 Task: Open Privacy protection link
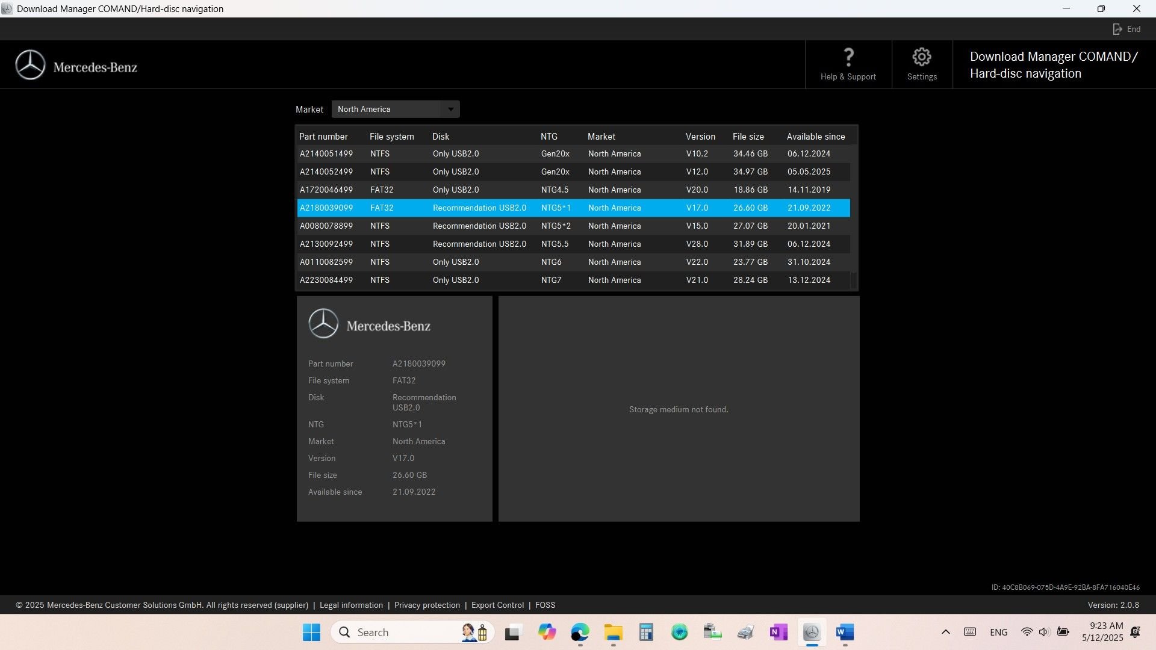(427, 605)
